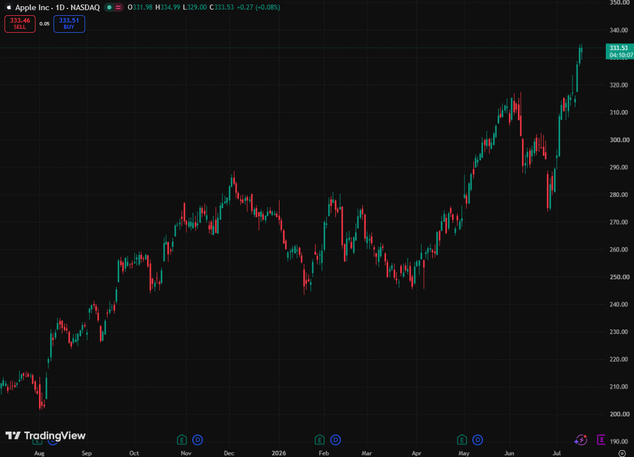Click the 2026 label on time axis
Viewport: 634px width, 457px height.
(278, 454)
